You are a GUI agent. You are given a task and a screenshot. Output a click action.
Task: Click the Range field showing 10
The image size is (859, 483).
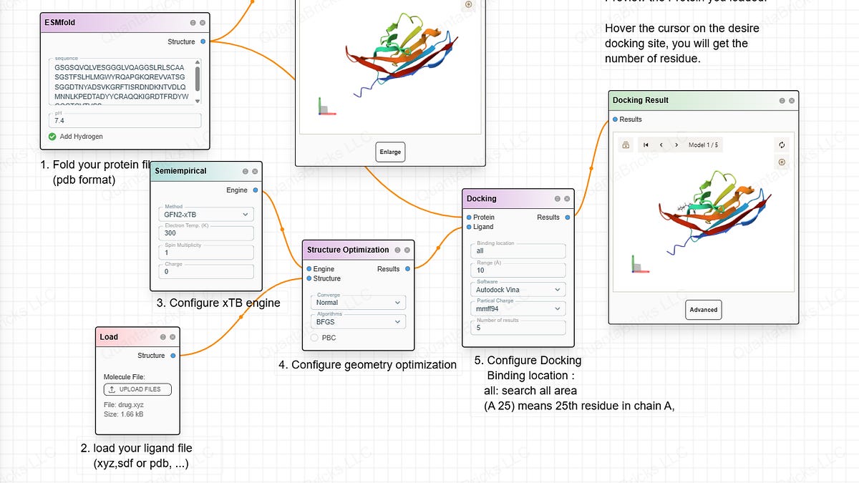pos(518,270)
